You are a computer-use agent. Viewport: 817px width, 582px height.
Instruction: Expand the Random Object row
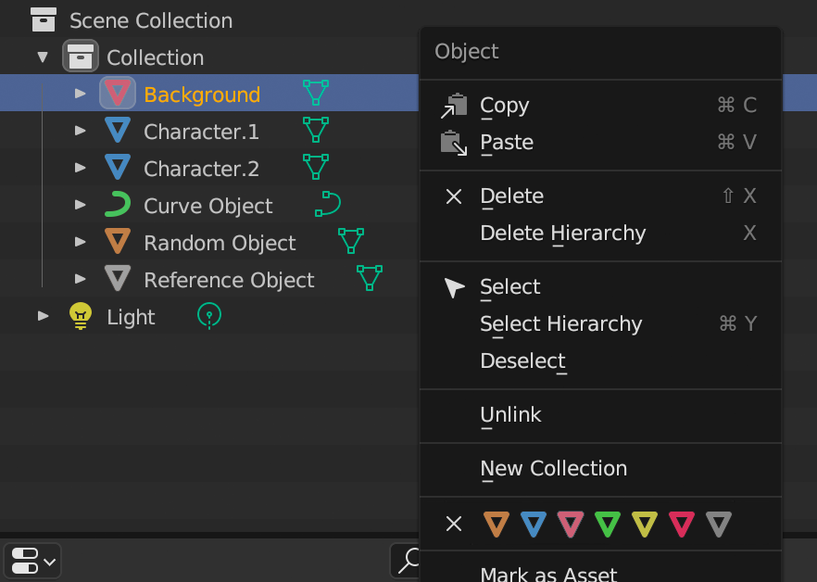click(x=81, y=242)
